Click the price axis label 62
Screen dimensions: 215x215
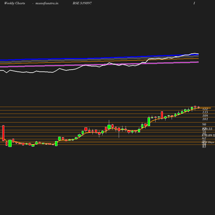pyautogui.click(x=204, y=138)
